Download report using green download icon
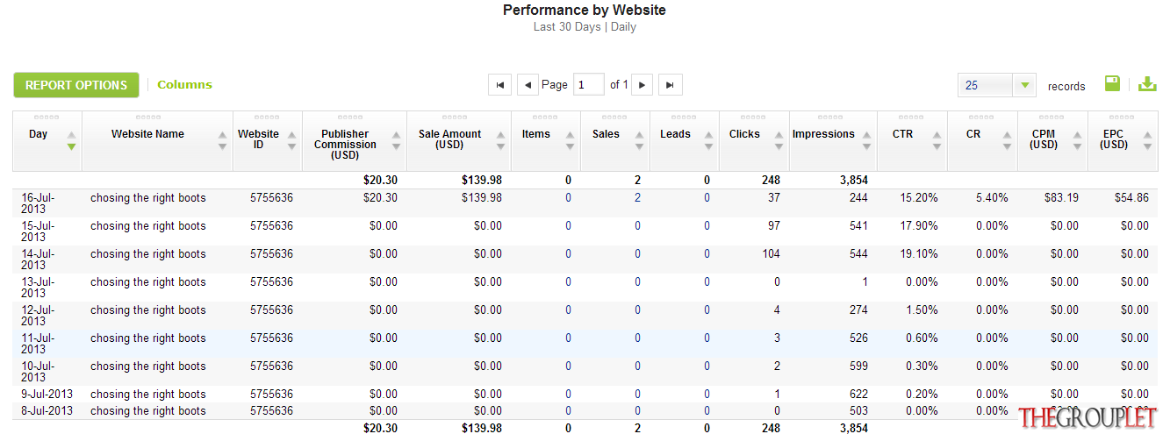This screenshot has width=1163, height=434. click(x=1147, y=83)
